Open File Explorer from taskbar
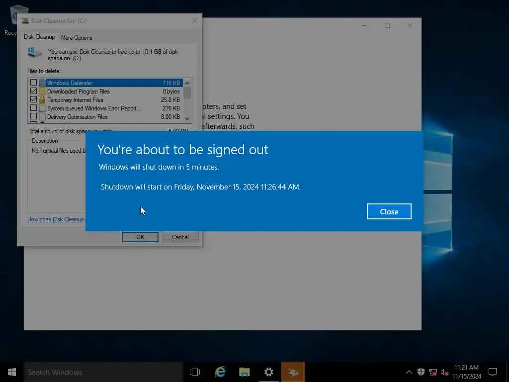509x382 pixels. coord(245,372)
